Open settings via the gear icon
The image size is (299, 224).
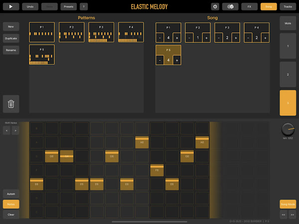(215, 6)
